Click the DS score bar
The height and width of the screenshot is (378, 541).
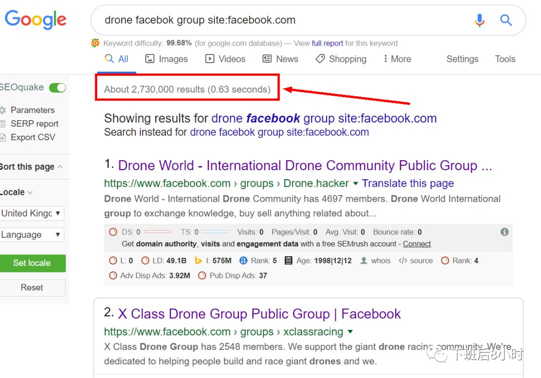point(158,232)
